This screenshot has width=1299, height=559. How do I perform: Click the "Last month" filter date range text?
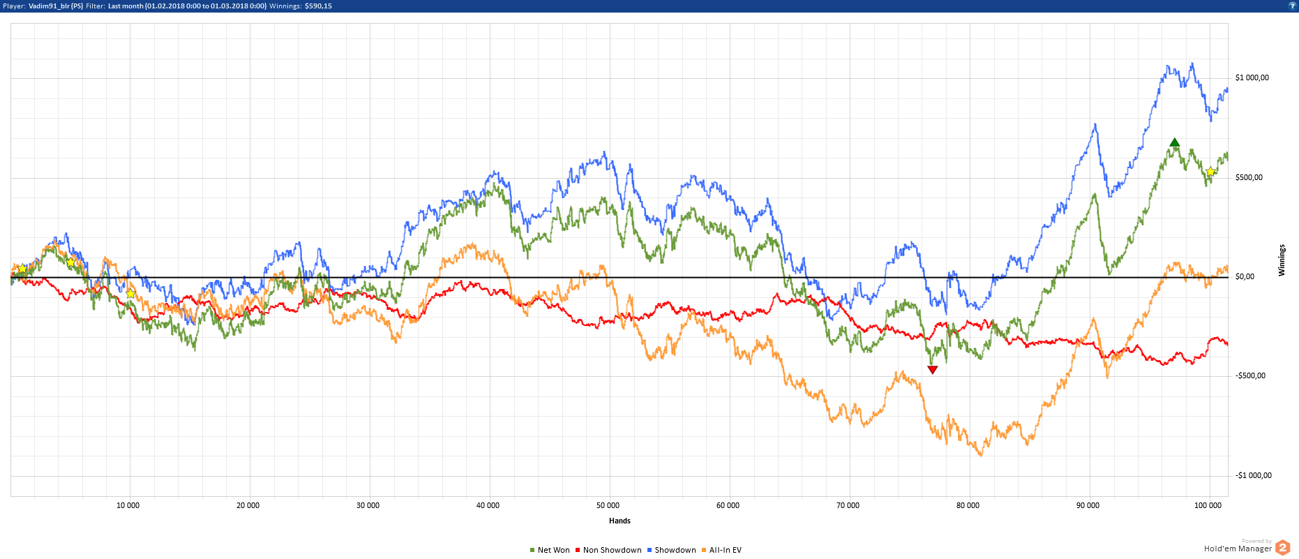187,6
